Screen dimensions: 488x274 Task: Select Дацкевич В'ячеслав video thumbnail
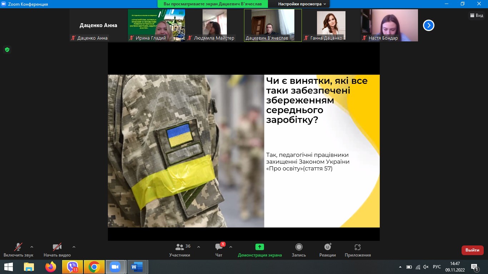click(x=273, y=25)
